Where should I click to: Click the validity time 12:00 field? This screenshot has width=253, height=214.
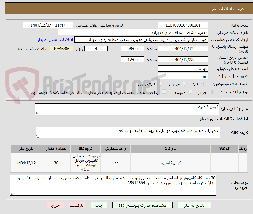tap(132, 60)
